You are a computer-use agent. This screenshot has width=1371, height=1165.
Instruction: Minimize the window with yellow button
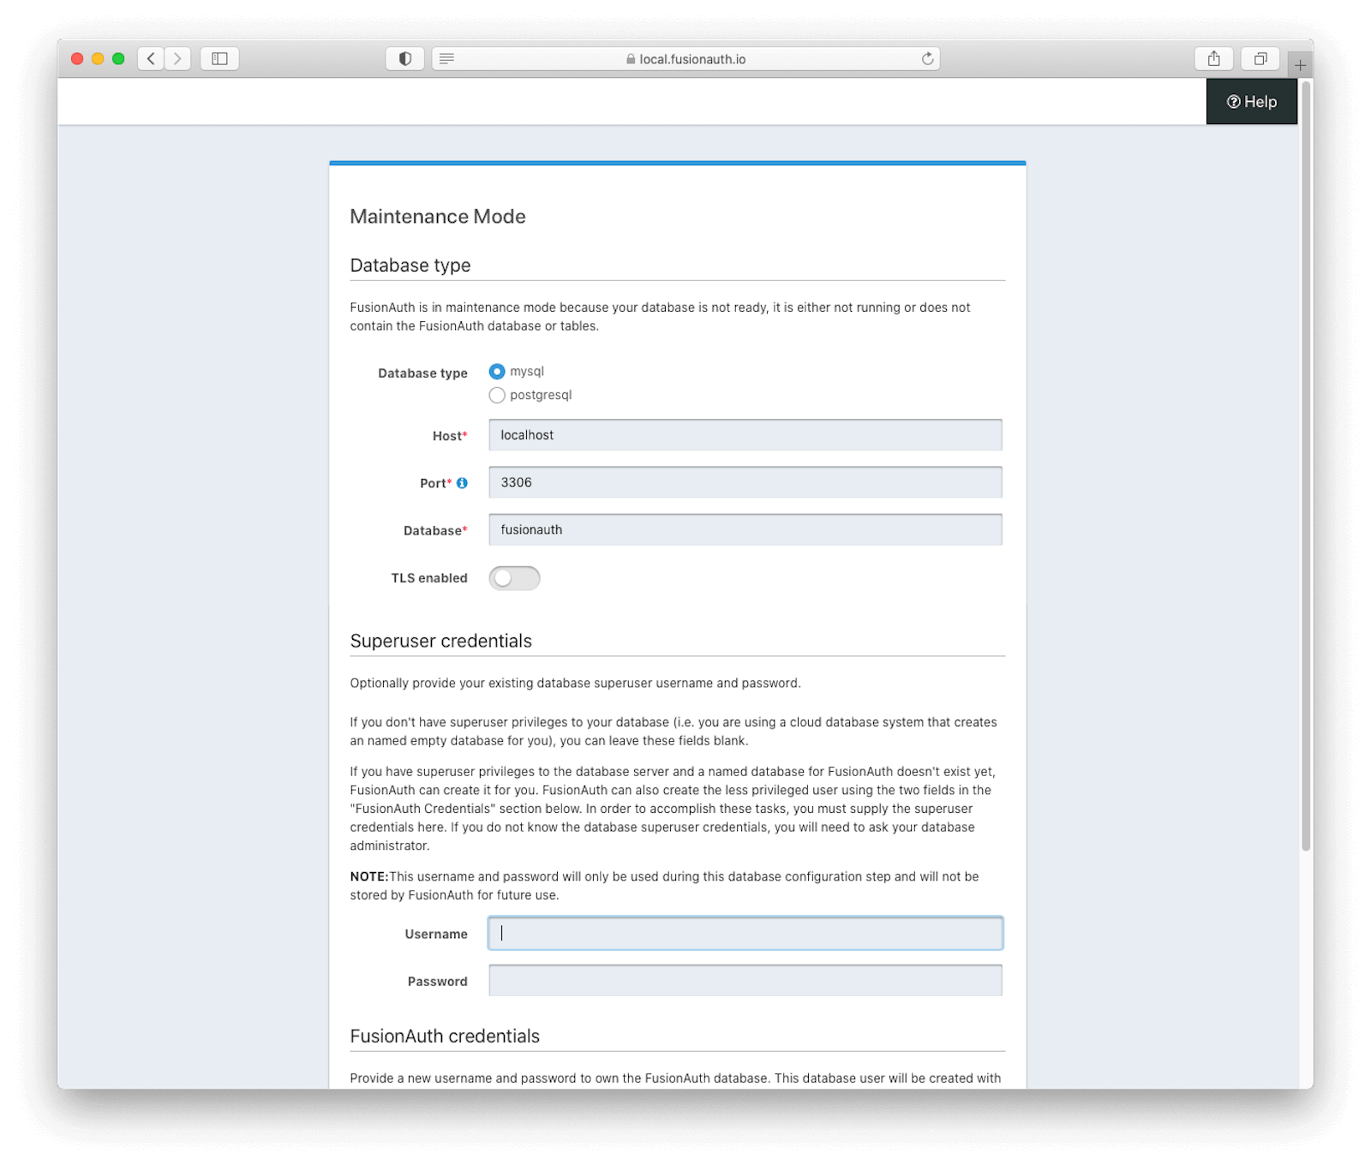(98, 58)
